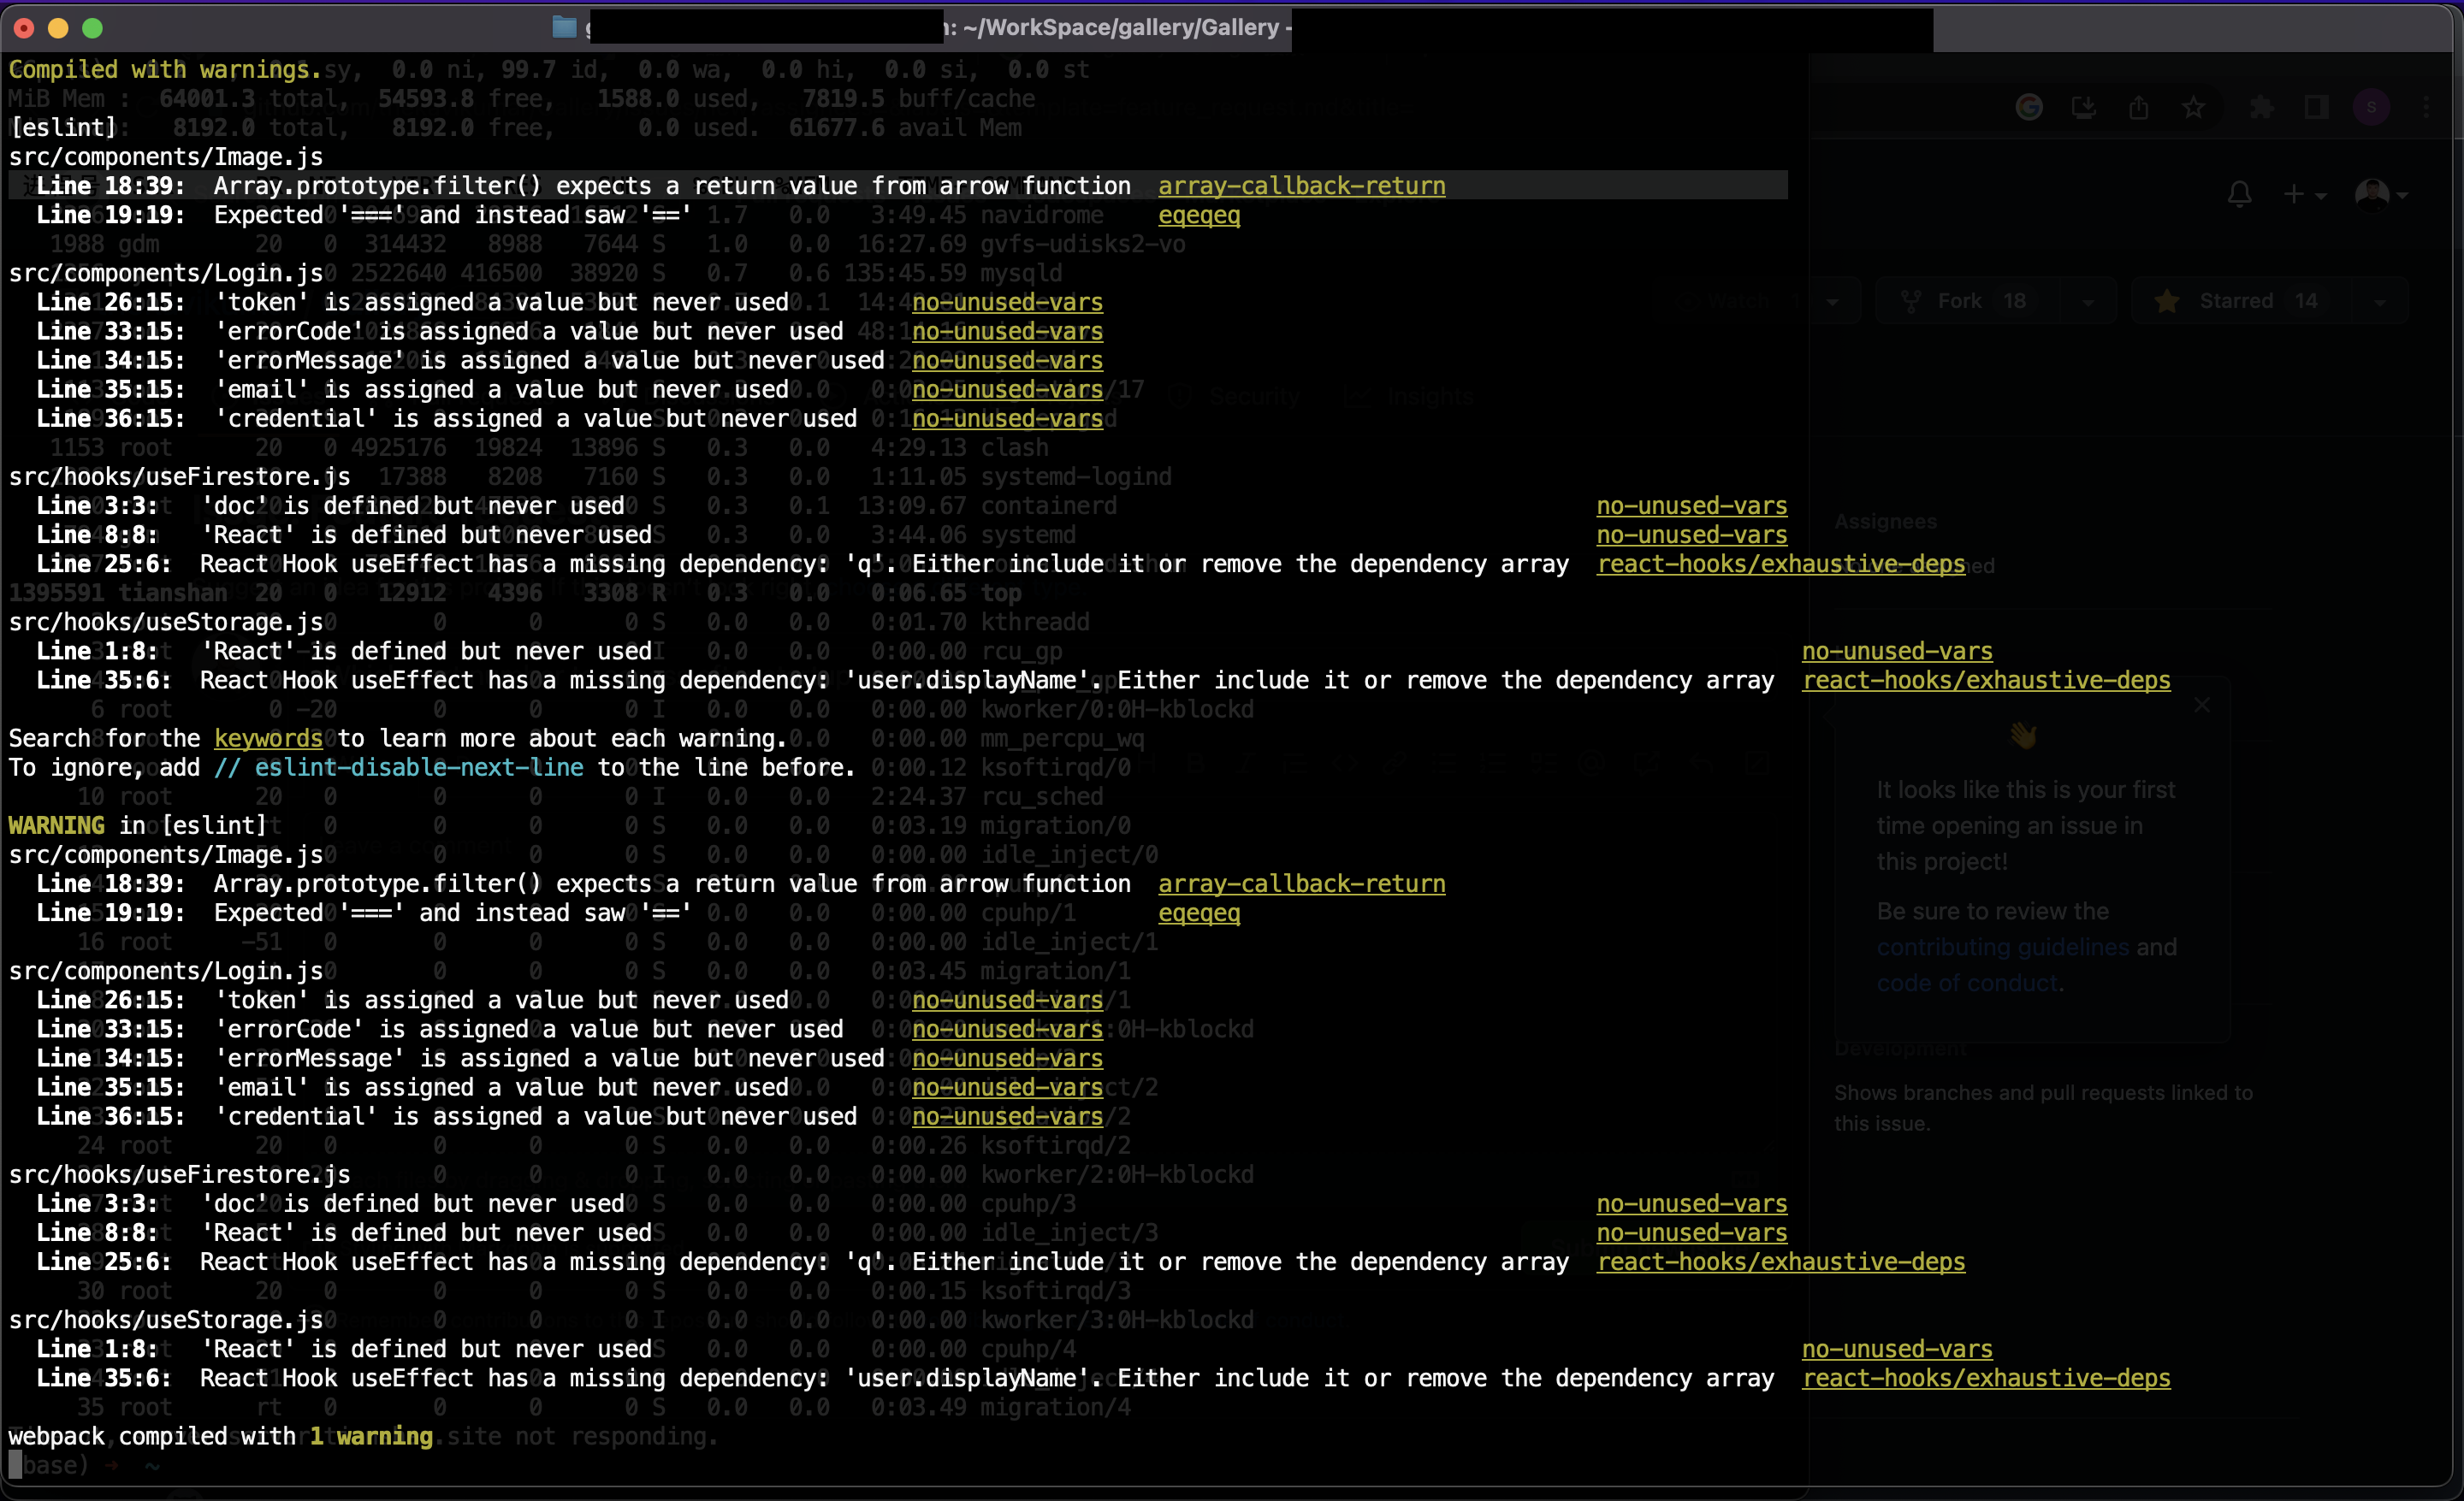Open no-unused-vars link for 'credential' in lower report

1007,1116
